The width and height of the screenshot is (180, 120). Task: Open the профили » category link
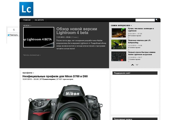28,73
